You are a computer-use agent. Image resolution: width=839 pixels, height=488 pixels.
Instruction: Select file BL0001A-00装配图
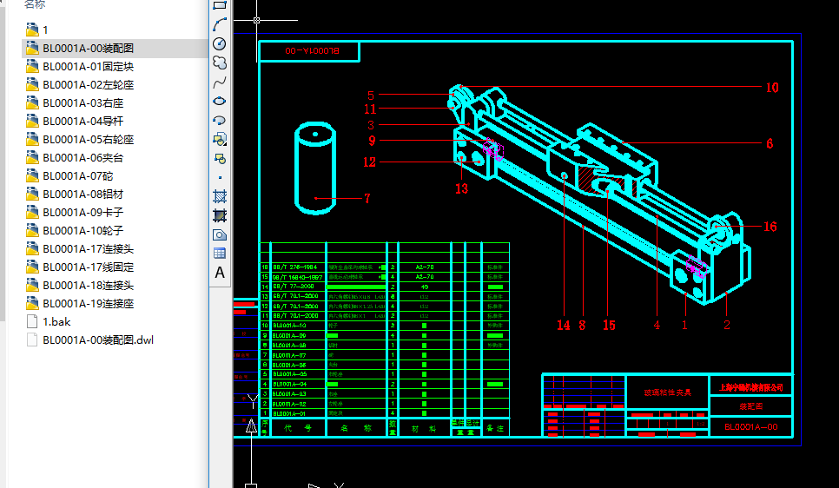[89, 48]
